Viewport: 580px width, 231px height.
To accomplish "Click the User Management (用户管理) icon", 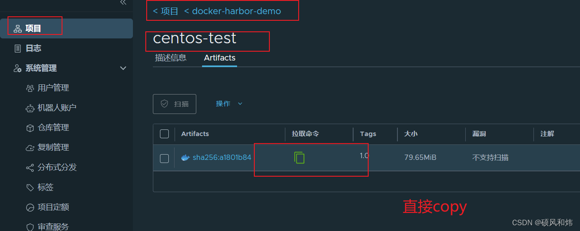I will coord(30,88).
